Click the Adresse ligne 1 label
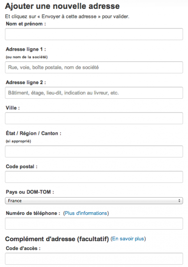The height and width of the screenshot is (267, 188). click(x=26, y=49)
